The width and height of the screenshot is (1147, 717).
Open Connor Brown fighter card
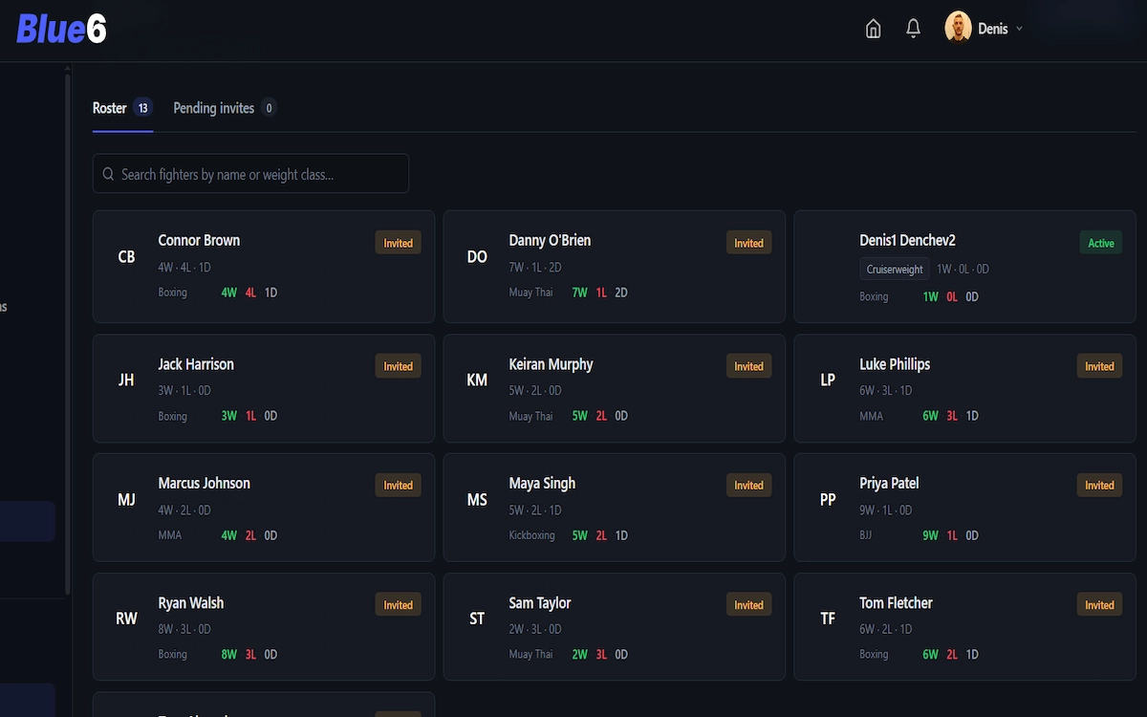pos(264,267)
